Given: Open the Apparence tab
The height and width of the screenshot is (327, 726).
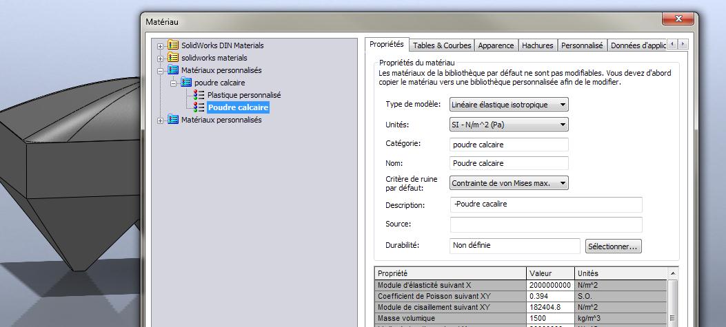Looking at the screenshot, I should coord(496,45).
